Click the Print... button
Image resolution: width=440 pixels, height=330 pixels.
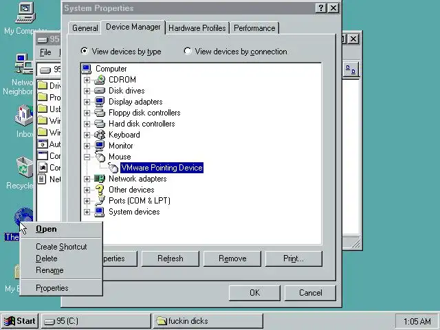pyautogui.click(x=294, y=258)
